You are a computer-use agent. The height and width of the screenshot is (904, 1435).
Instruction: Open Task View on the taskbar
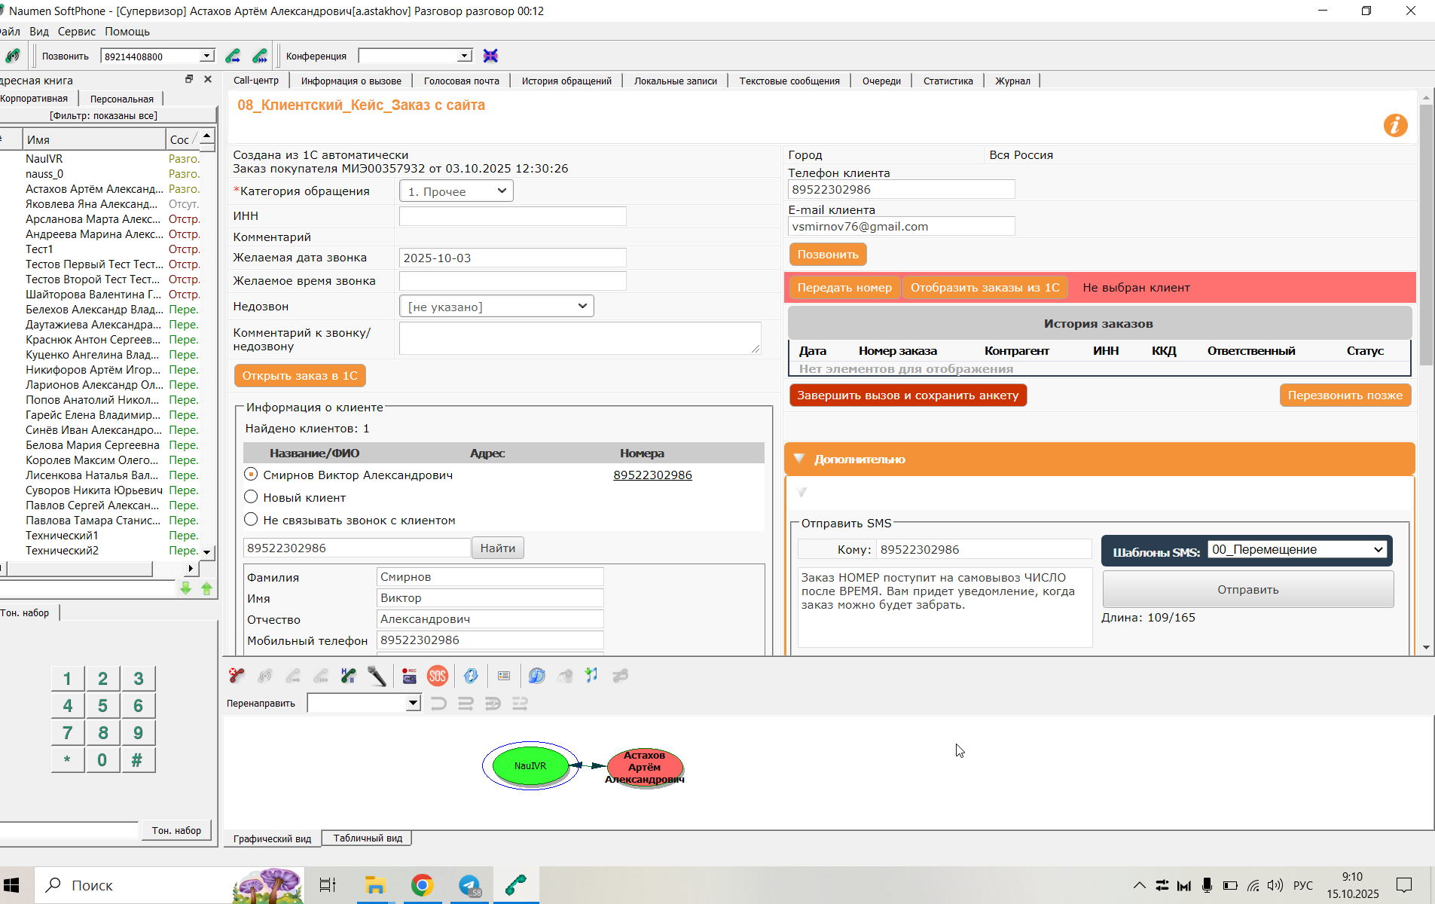(x=327, y=885)
